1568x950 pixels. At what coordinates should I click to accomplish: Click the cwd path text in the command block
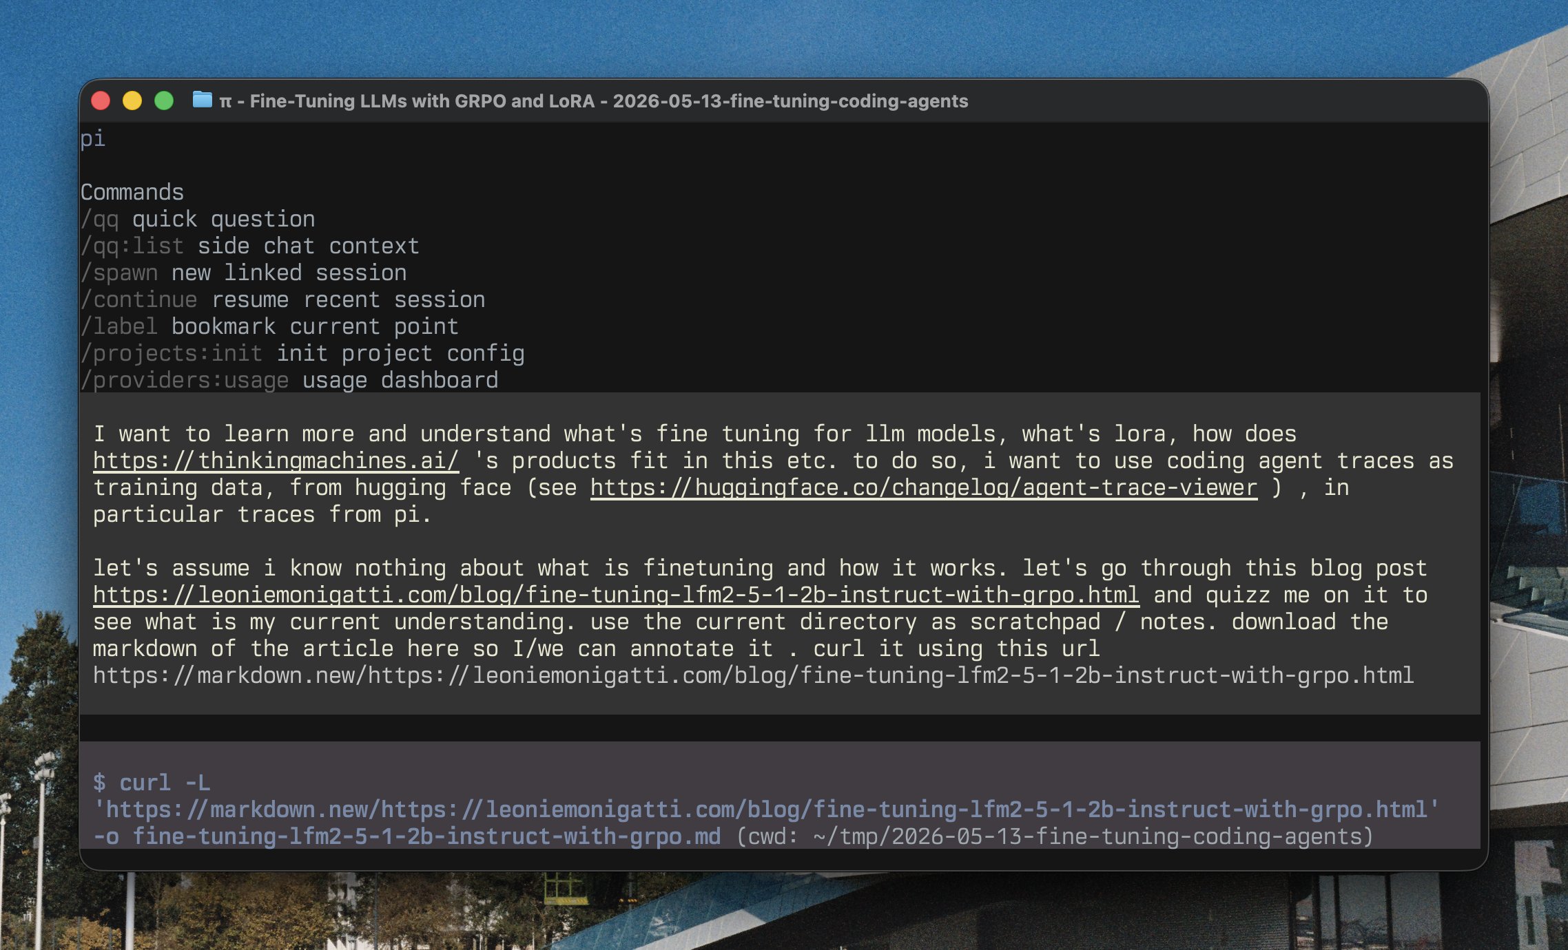click(1055, 836)
